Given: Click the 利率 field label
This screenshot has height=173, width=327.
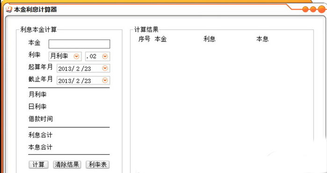Looking at the screenshot, I should [35, 55].
